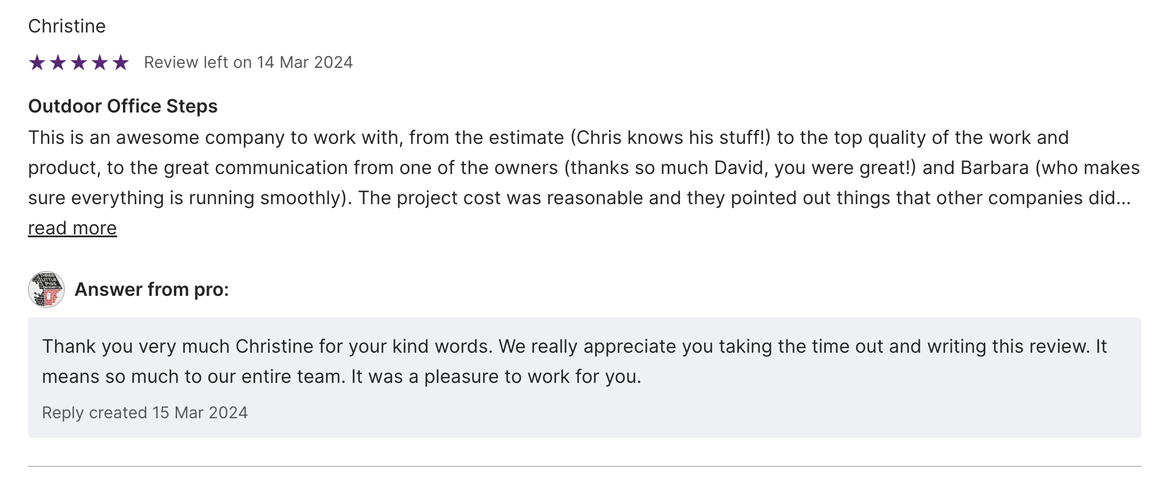
Task: Click the name Barbara in the review
Action: pos(995,168)
